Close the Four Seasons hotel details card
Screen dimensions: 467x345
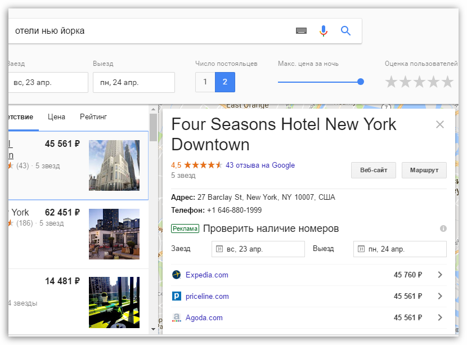click(440, 124)
